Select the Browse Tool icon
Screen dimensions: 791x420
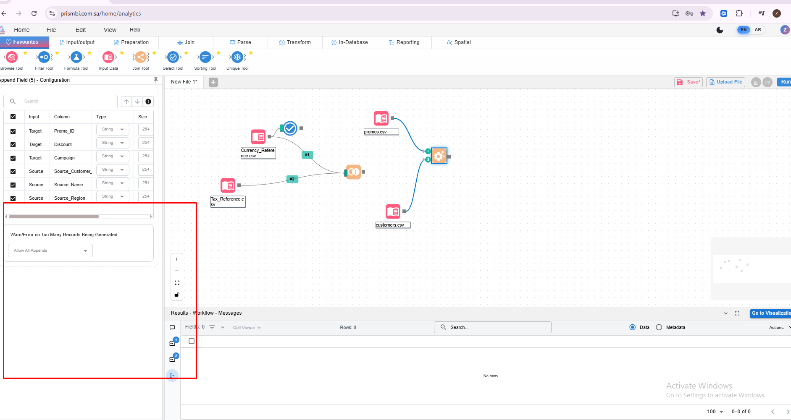point(12,57)
